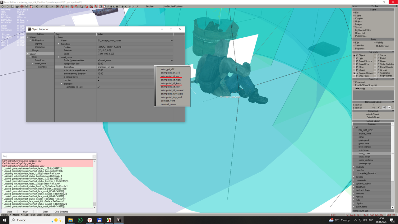398x224 pixels.
Task: Open Yandex Browser from the taskbar
Action: click(x=90, y=220)
